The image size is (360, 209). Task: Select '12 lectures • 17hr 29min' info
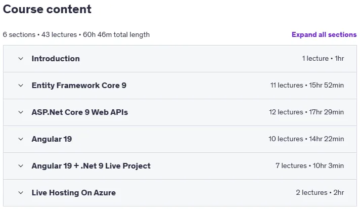[306, 112]
